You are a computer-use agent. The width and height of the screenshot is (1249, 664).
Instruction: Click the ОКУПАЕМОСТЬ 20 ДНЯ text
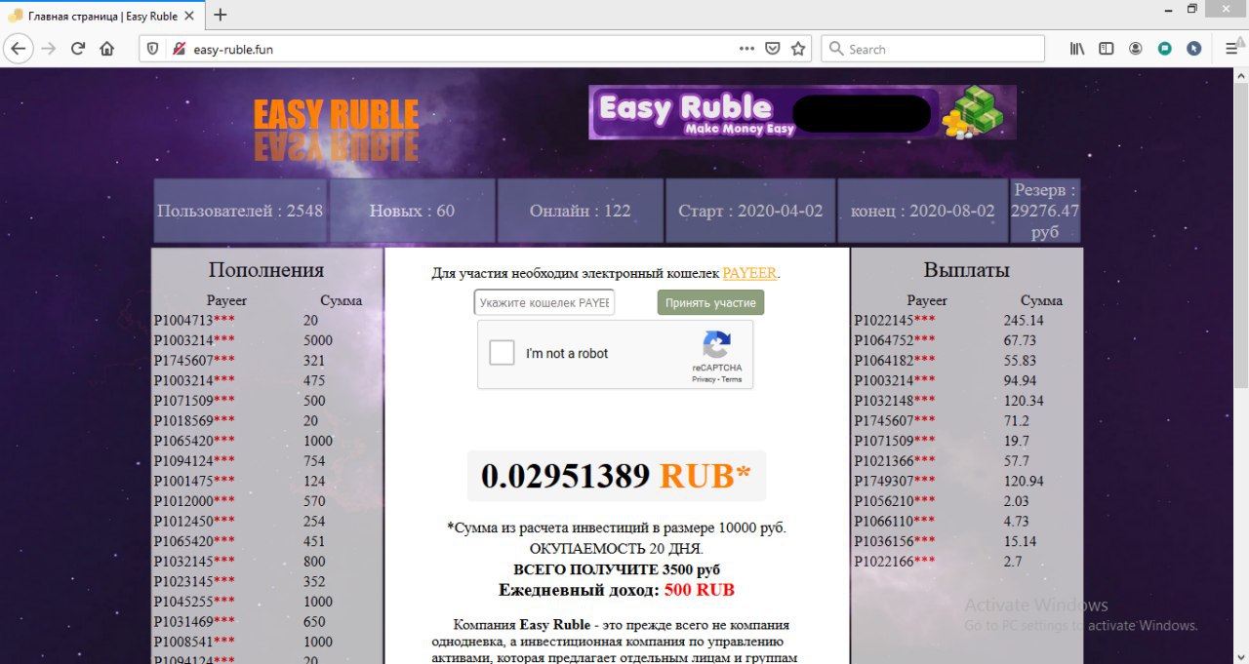click(616, 549)
